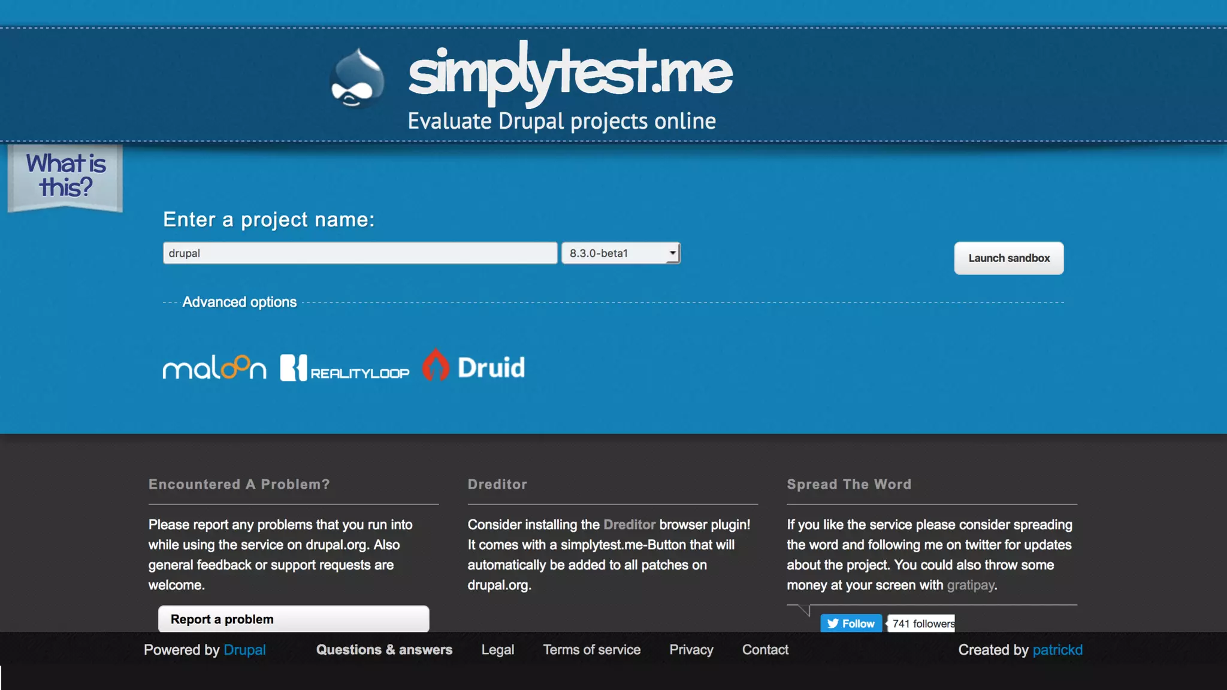Click the 'Encountered A Problem?' heading
Viewport: 1227px width, 690px height.
click(239, 484)
